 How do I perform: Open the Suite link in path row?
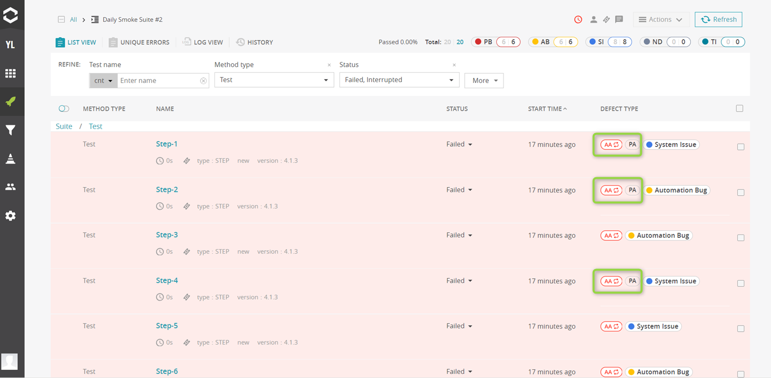tap(64, 126)
